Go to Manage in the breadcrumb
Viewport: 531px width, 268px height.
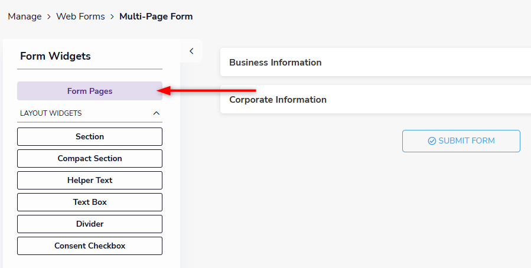point(25,17)
